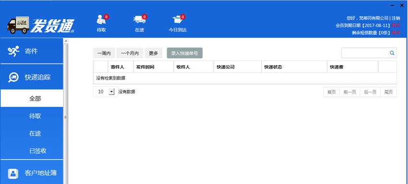Open the 在途 in-transit truck icon
The width and height of the screenshot is (408, 184).
click(140, 20)
